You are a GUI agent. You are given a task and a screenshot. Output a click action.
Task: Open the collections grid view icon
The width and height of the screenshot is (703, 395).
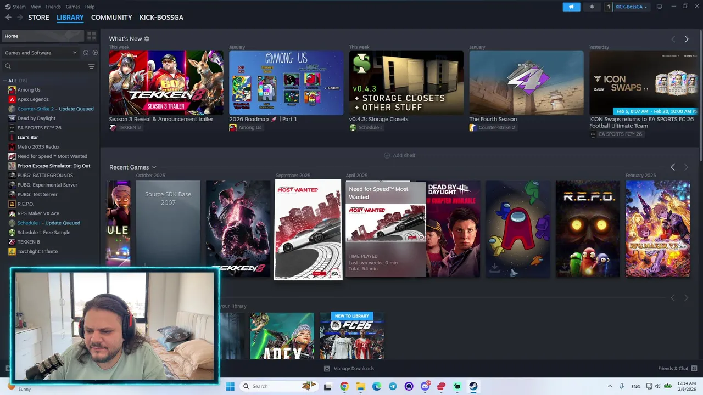click(x=91, y=36)
